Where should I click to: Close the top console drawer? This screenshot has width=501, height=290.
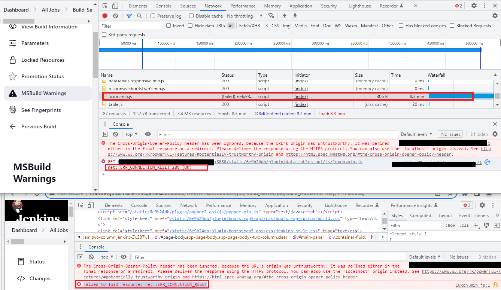click(x=495, y=124)
